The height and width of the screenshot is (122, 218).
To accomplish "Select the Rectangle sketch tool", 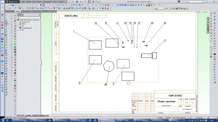I will [x=33, y=8].
